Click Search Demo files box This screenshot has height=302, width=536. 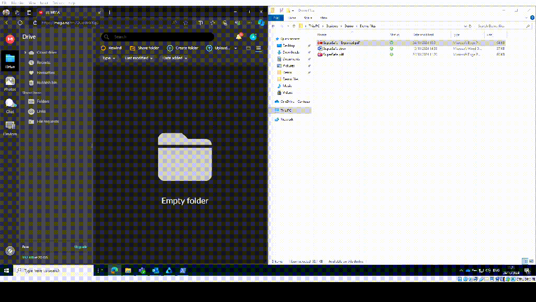click(x=503, y=26)
